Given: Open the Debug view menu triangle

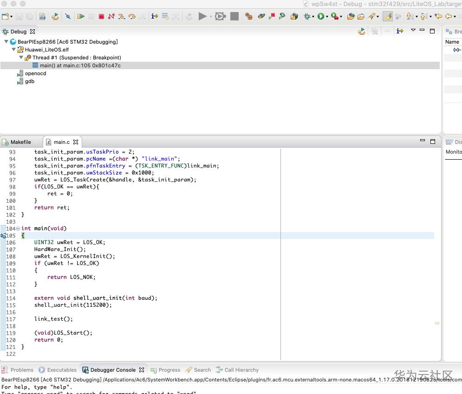Looking at the screenshot, I should tap(413, 31).
